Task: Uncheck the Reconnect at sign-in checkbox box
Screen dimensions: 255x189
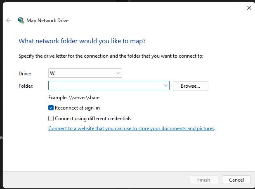Action: coord(51,108)
